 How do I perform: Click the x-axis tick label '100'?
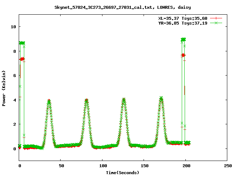pos(103,166)
